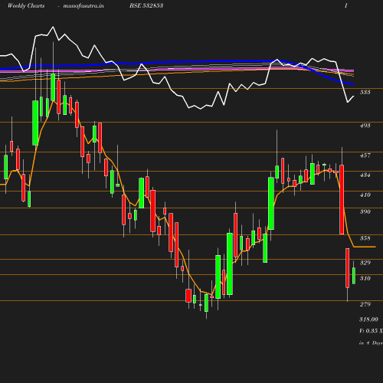Click the 410 price axis label
Screen dimensions: 383x383
tap(365, 195)
